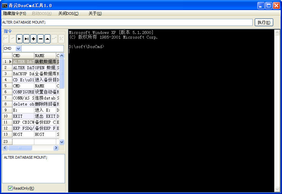Image resolution: width=282 pixels, height=194 pixels.
Task: Click the post-edit checkmark navigator button
Action: click(x=54, y=39)
